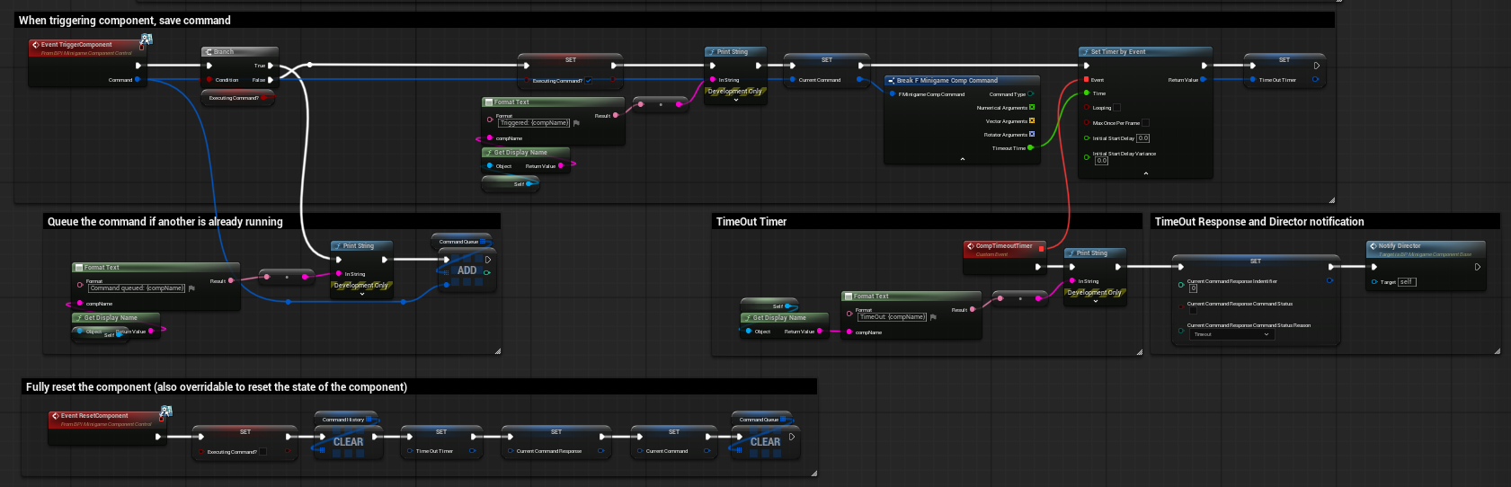
Task: Click Break F Minigame Comp Command struct icon
Action: 891,81
